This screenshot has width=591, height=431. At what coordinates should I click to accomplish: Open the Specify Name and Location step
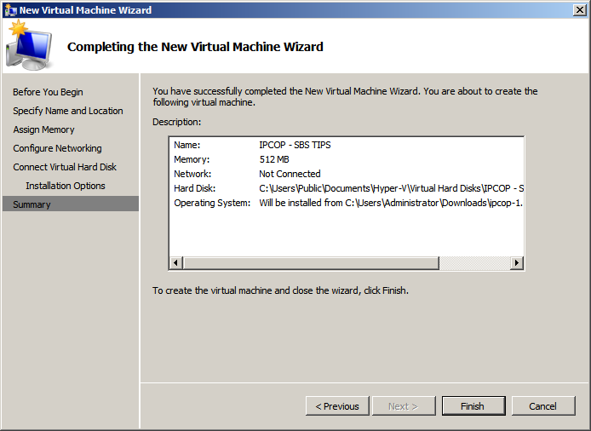coord(67,111)
